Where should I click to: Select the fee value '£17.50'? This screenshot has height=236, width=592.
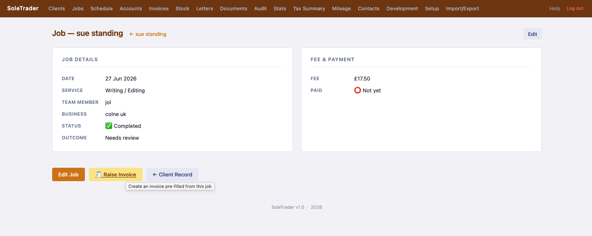(x=362, y=79)
